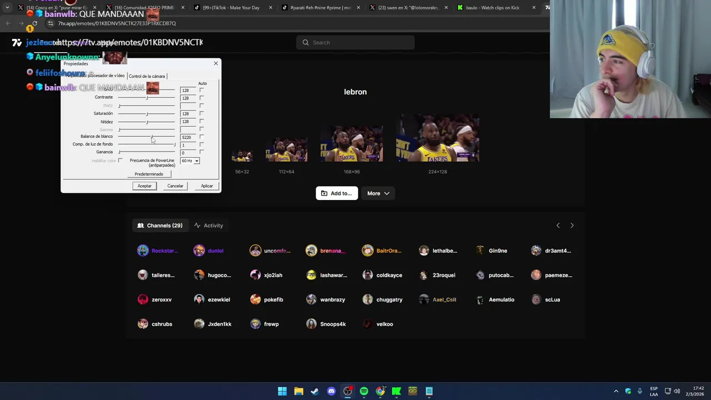
Task: Open frewp channel avatar
Action: pyautogui.click(x=256, y=324)
